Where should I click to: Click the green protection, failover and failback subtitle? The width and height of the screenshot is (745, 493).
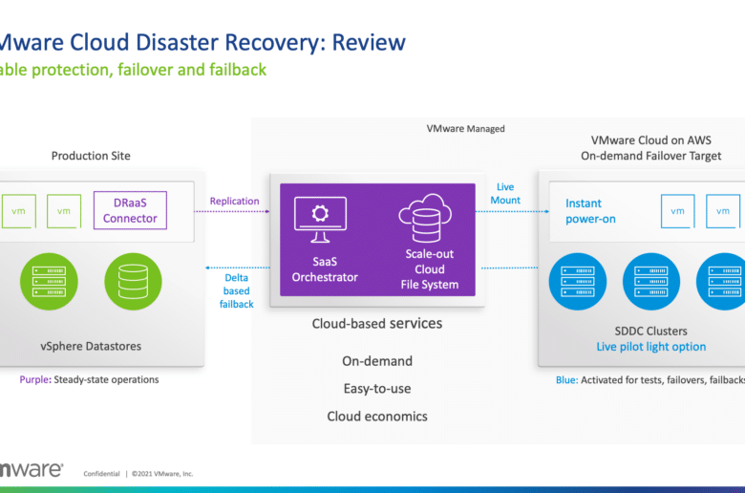coord(133,70)
